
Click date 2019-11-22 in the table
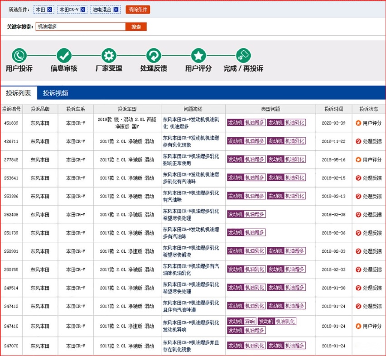pos(333,141)
